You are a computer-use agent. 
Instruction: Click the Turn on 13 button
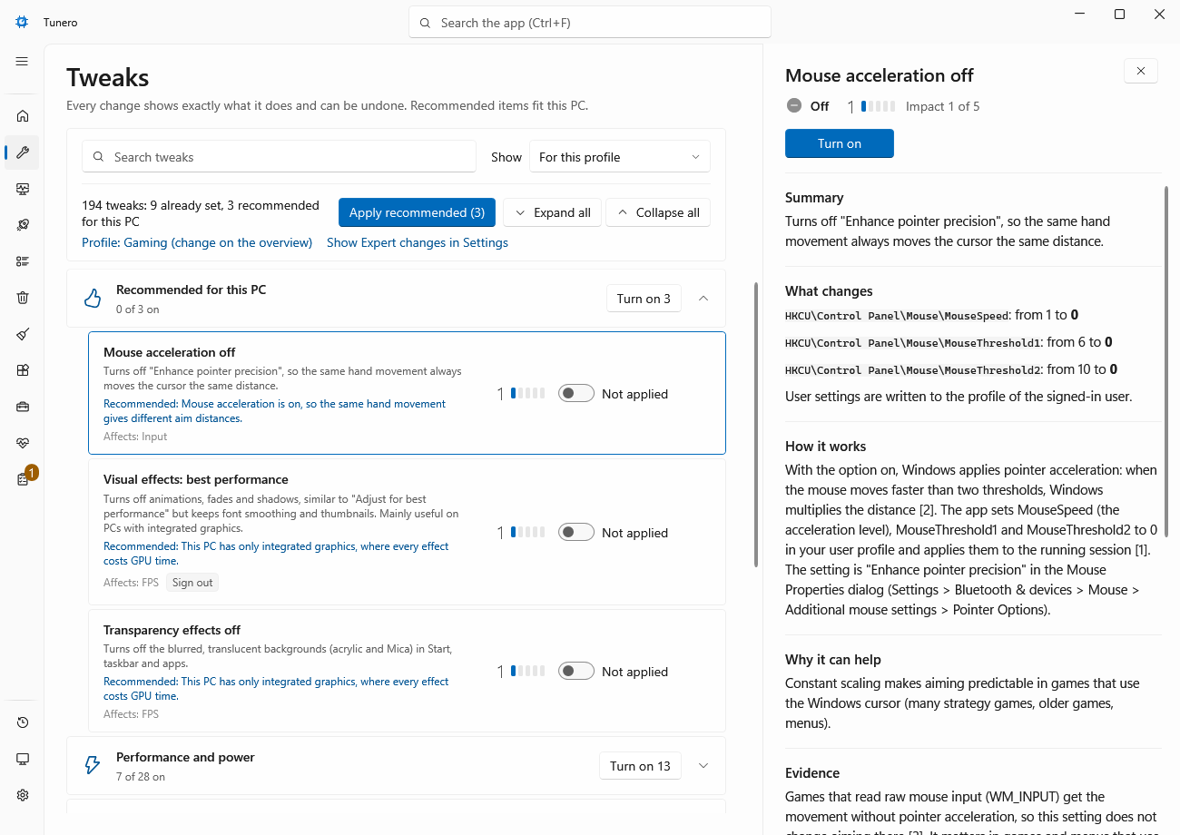[x=640, y=766]
